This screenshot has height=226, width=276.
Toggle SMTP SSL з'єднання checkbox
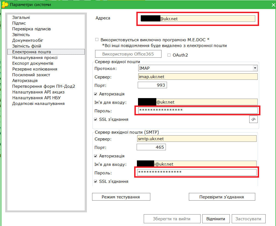pos(95,181)
